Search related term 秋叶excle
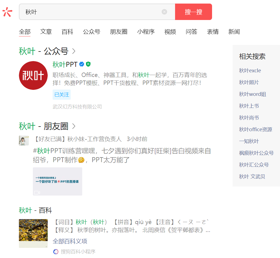280x258 pixels. click(x=250, y=71)
